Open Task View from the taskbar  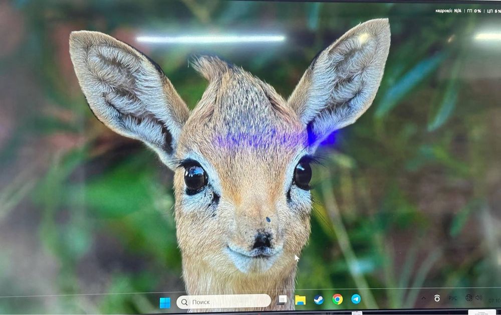pyautogui.click(x=282, y=299)
